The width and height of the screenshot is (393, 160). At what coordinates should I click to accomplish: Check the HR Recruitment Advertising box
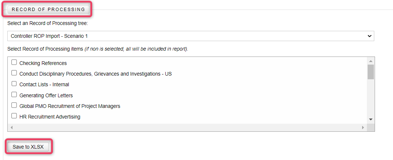point(14,116)
